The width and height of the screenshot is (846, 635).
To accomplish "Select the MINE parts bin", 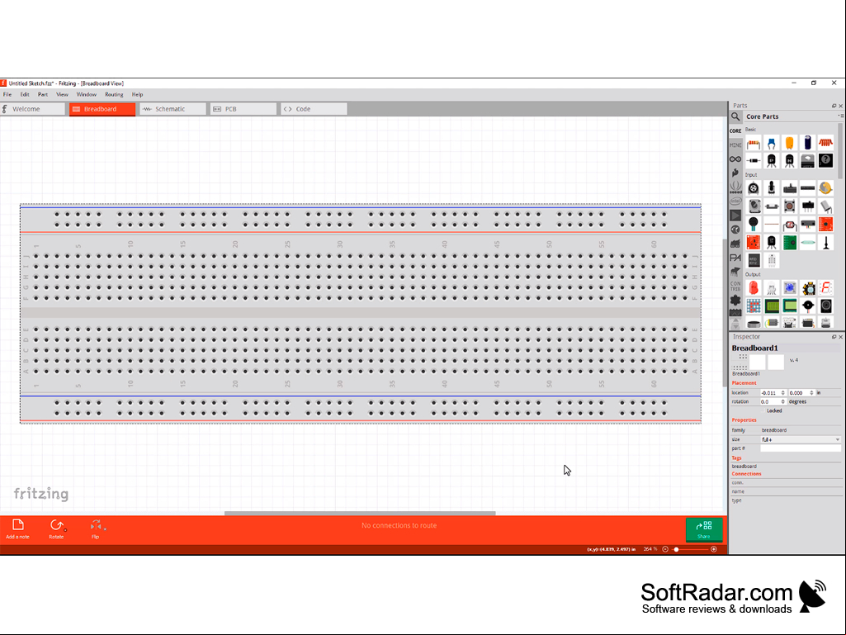I will [735, 145].
